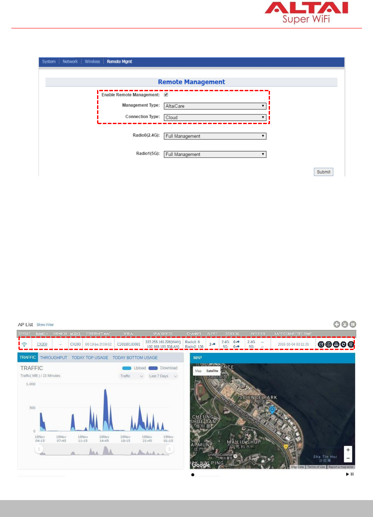The image size is (373, 517).
Task: Switch map to Map view
Action: [x=198, y=371]
